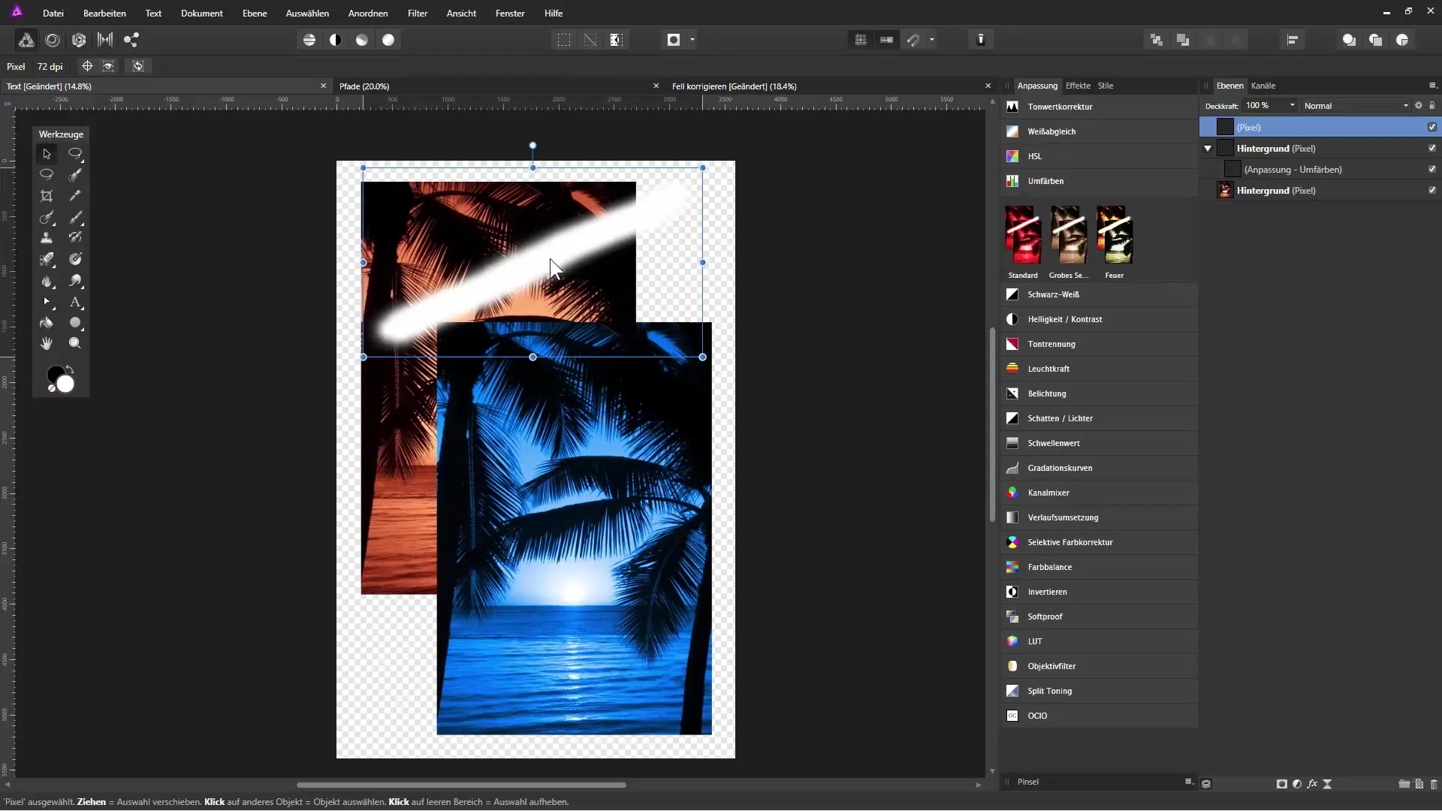1442x811 pixels.
Task: Open the Pinsel panel options menu
Action: click(1189, 782)
